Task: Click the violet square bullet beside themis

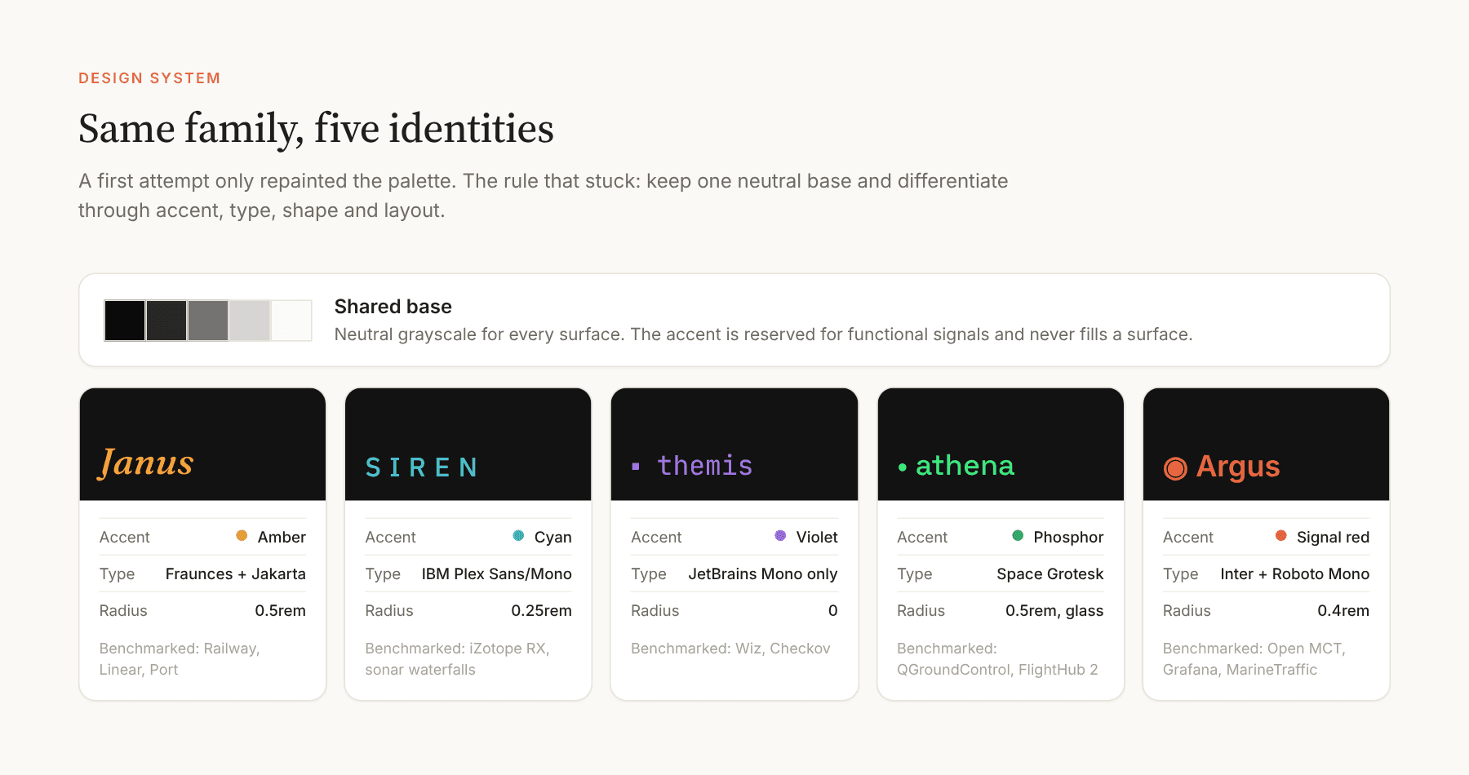Action: pos(636,467)
